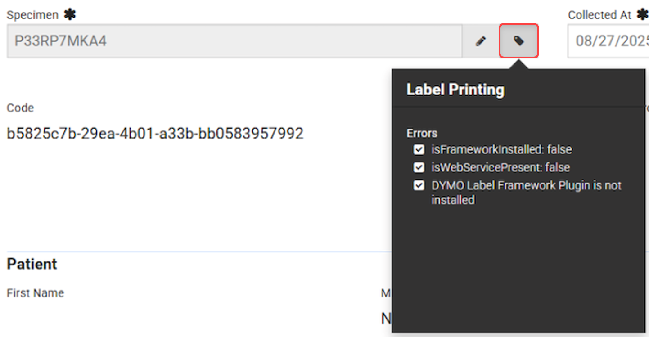Click the code value starting with b5825c7b
The image size is (649, 337).
click(155, 133)
